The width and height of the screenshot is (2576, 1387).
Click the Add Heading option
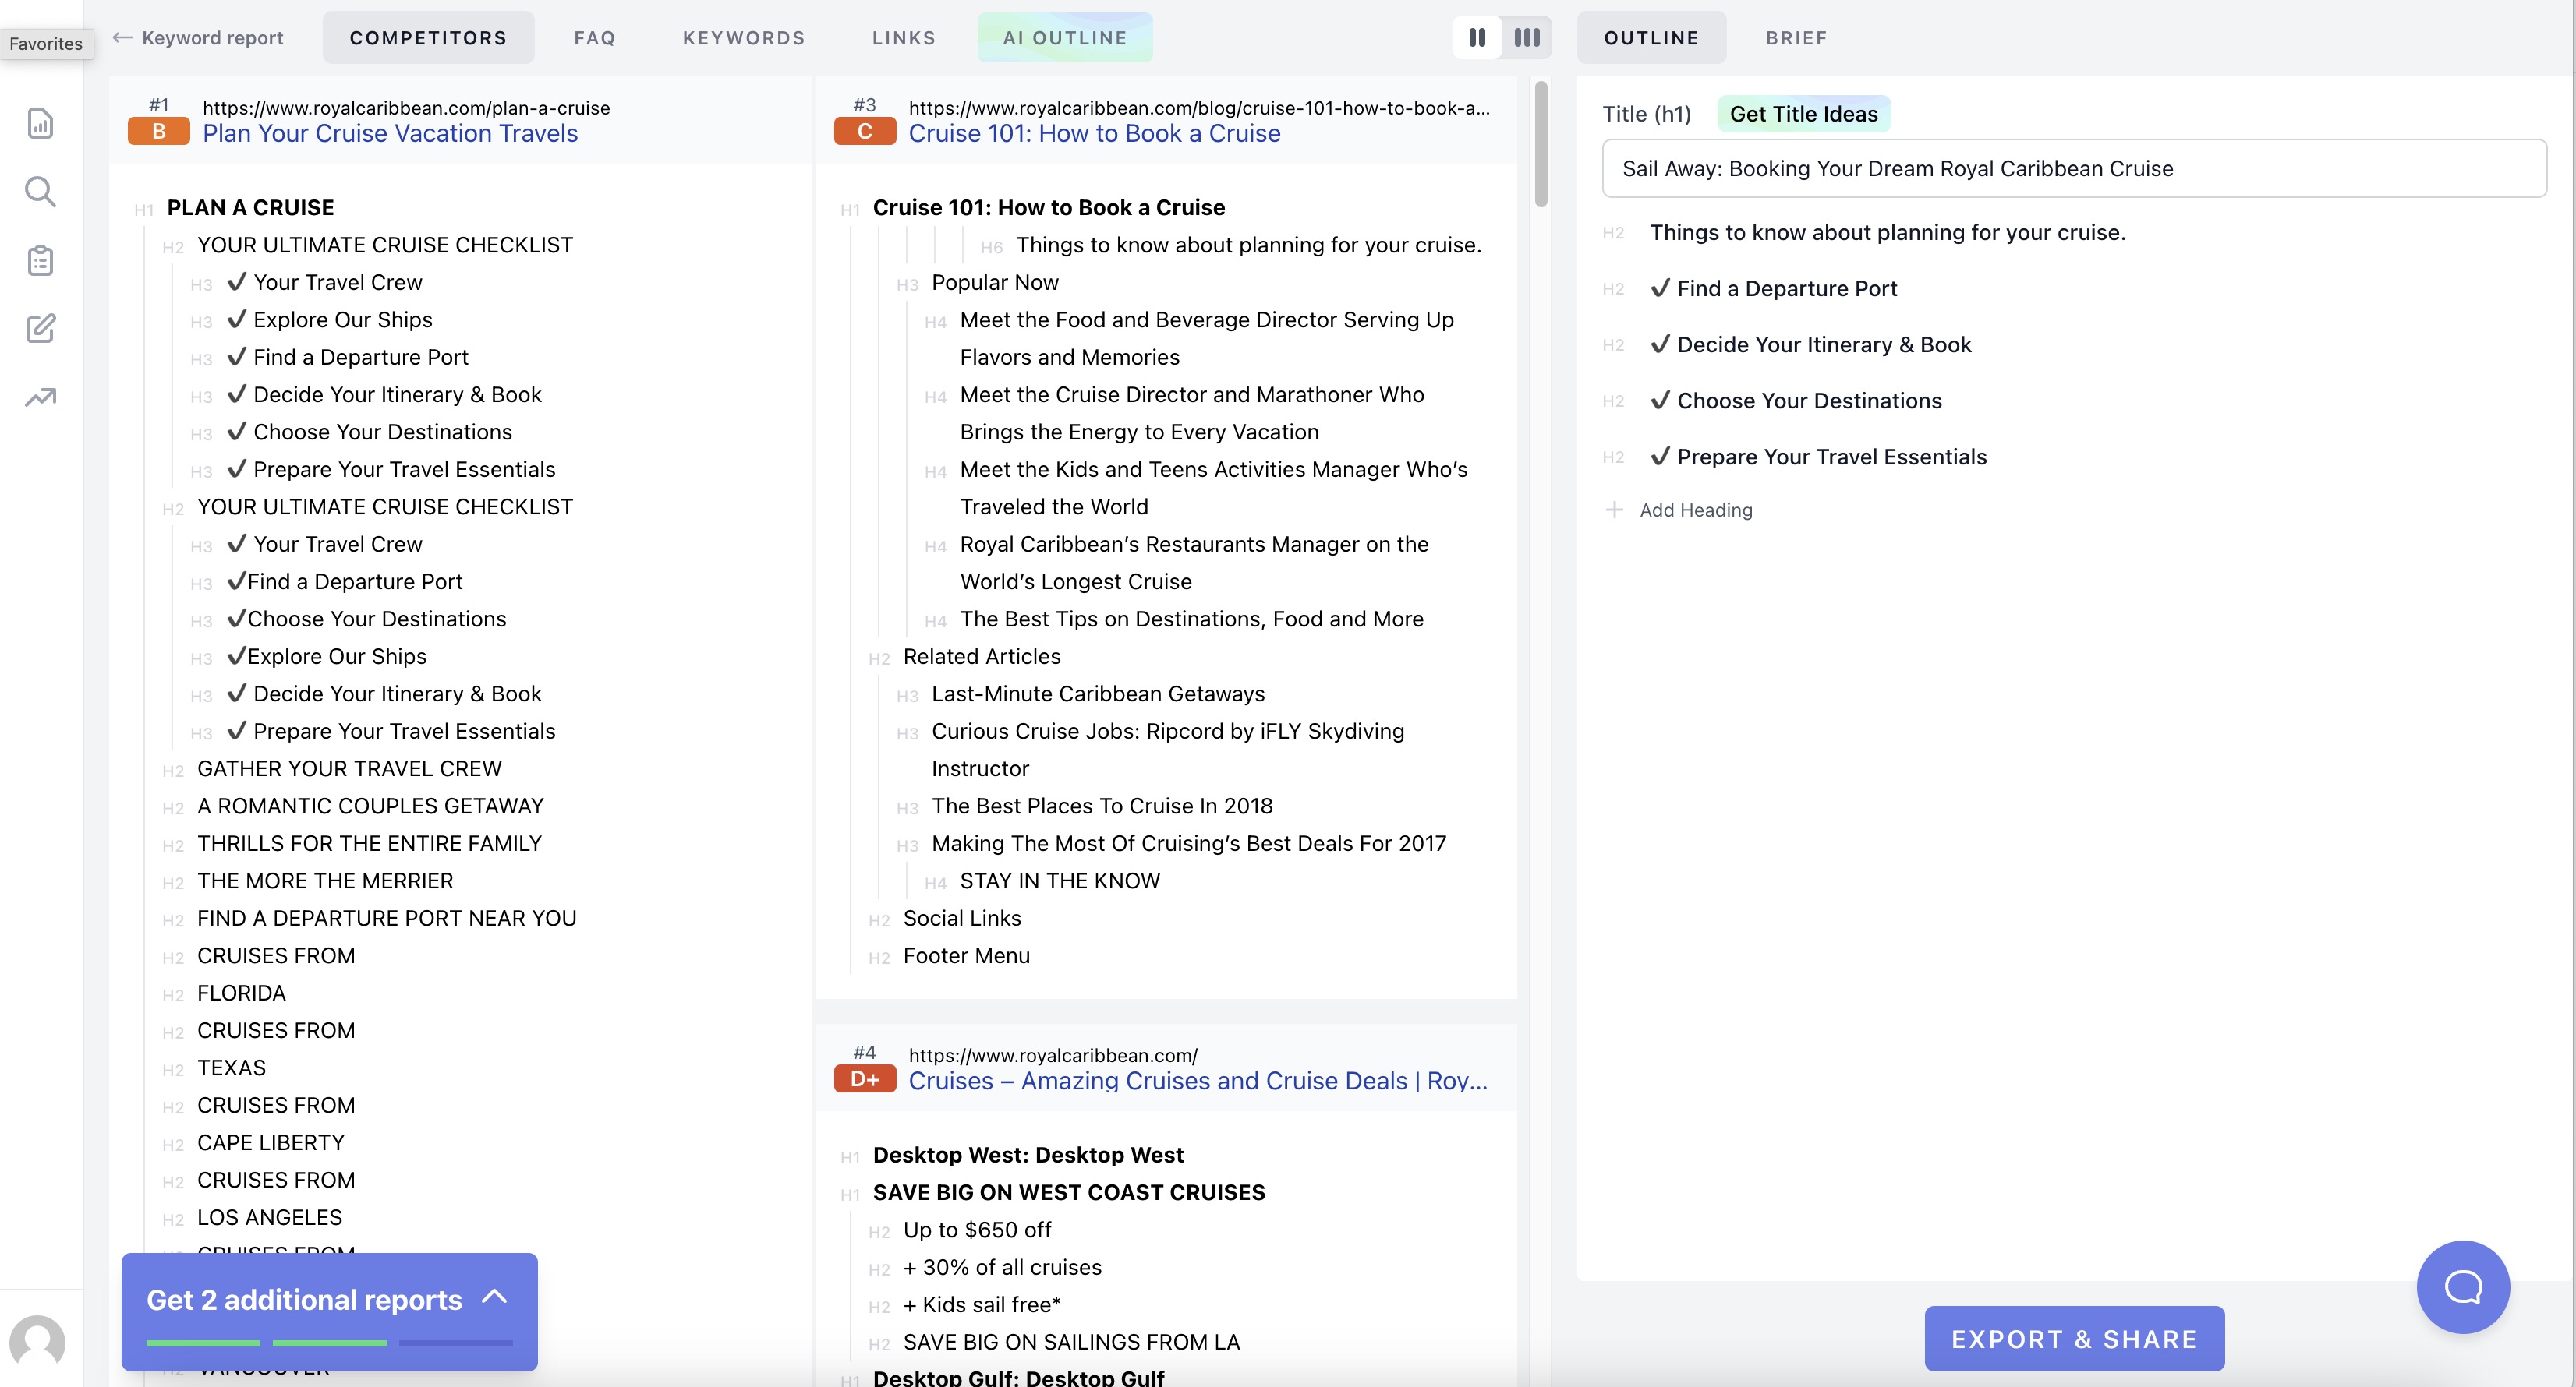[x=1696, y=510]
